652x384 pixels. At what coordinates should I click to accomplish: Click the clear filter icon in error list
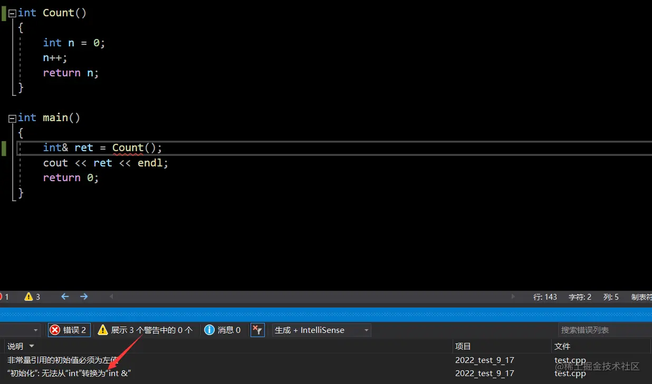tap(257, 330)
